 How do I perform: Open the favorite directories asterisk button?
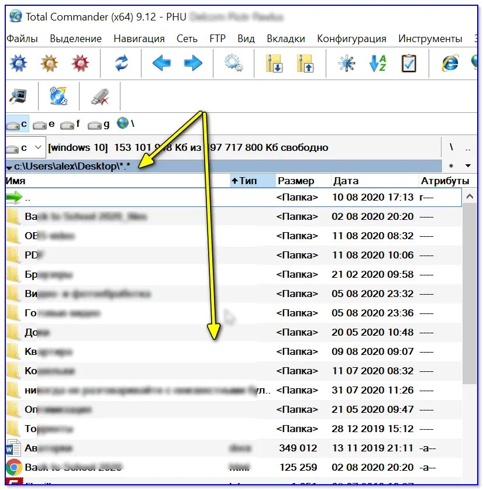coord(451,166)
